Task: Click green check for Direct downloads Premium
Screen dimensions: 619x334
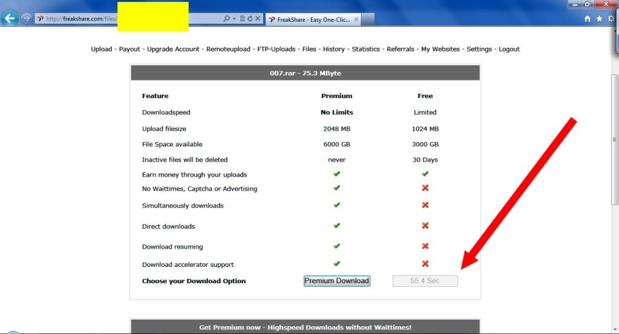Action: click(337, 226)
